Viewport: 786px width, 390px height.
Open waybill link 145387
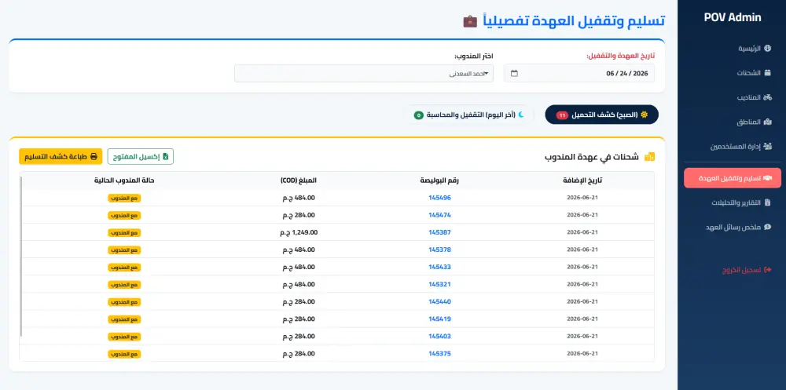pyautogui.click(x=439, y=232)
